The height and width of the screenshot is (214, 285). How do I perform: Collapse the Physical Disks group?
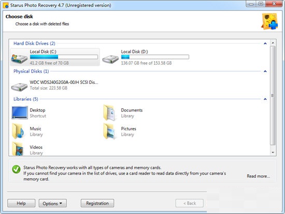(x=265, y=72)
